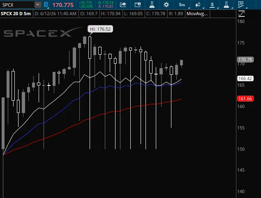This screenshot has width=261, height=198.
Task: Click the 145 price axis label
Action: click(x=241, y=170)
